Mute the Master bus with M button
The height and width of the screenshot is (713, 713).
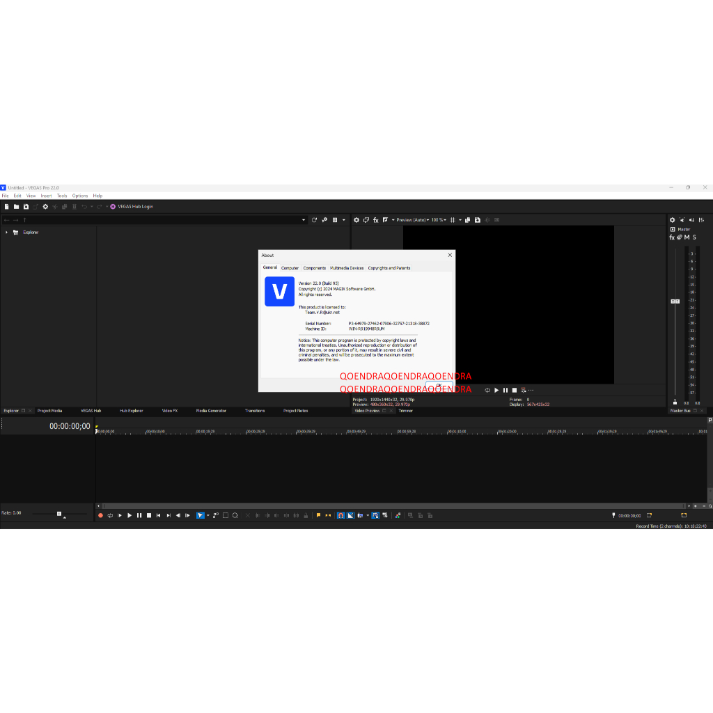[687, 237]
